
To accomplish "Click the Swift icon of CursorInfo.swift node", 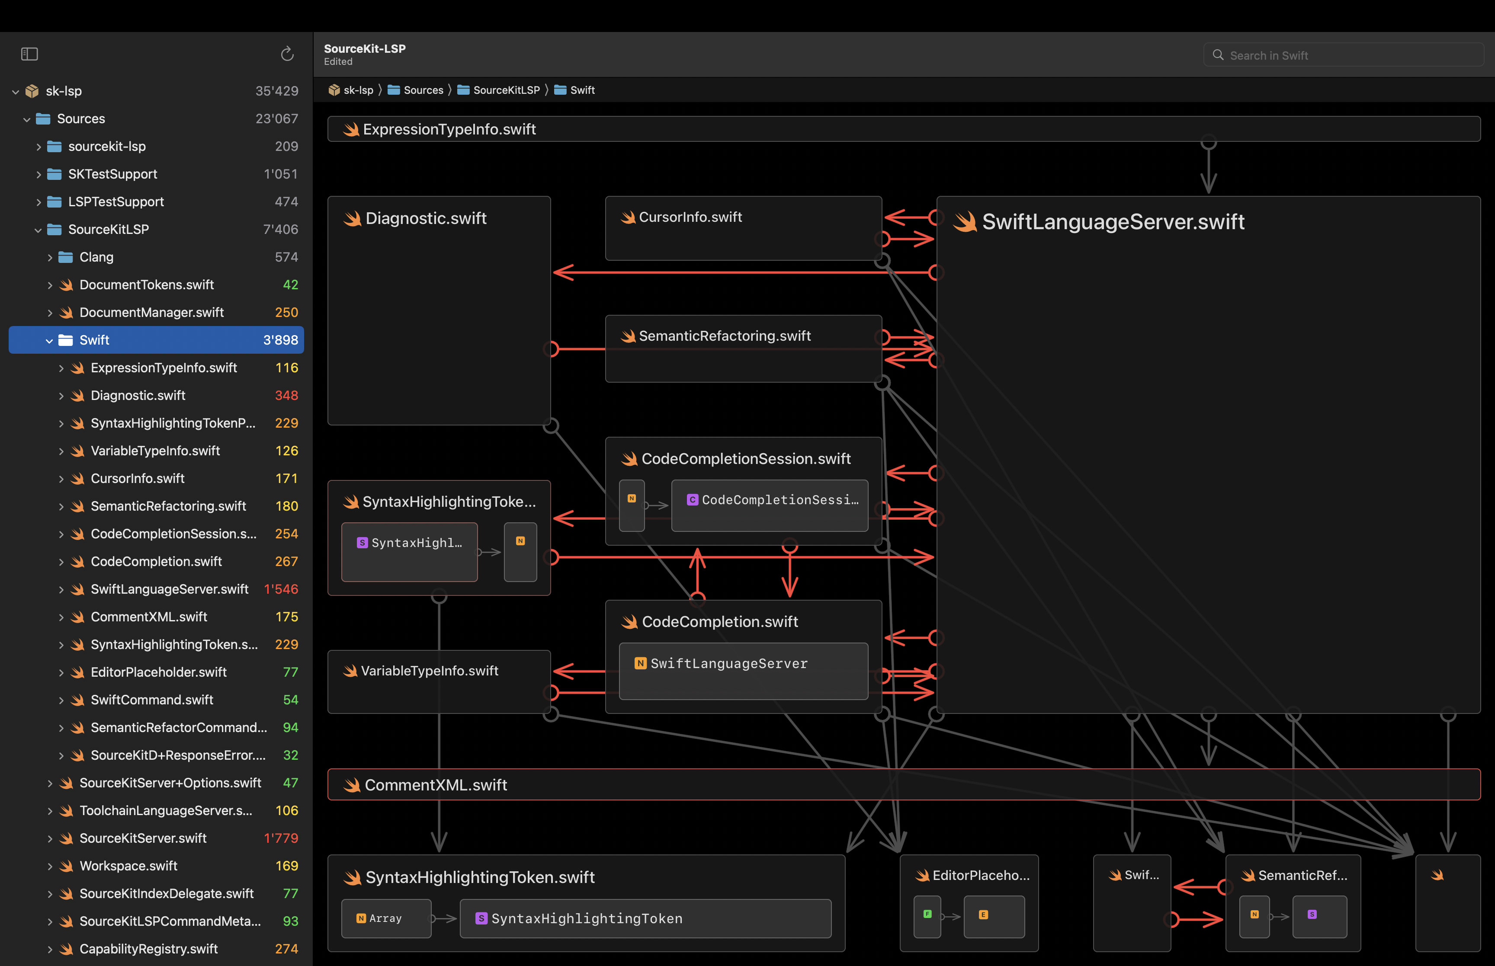I will point(628,217).
